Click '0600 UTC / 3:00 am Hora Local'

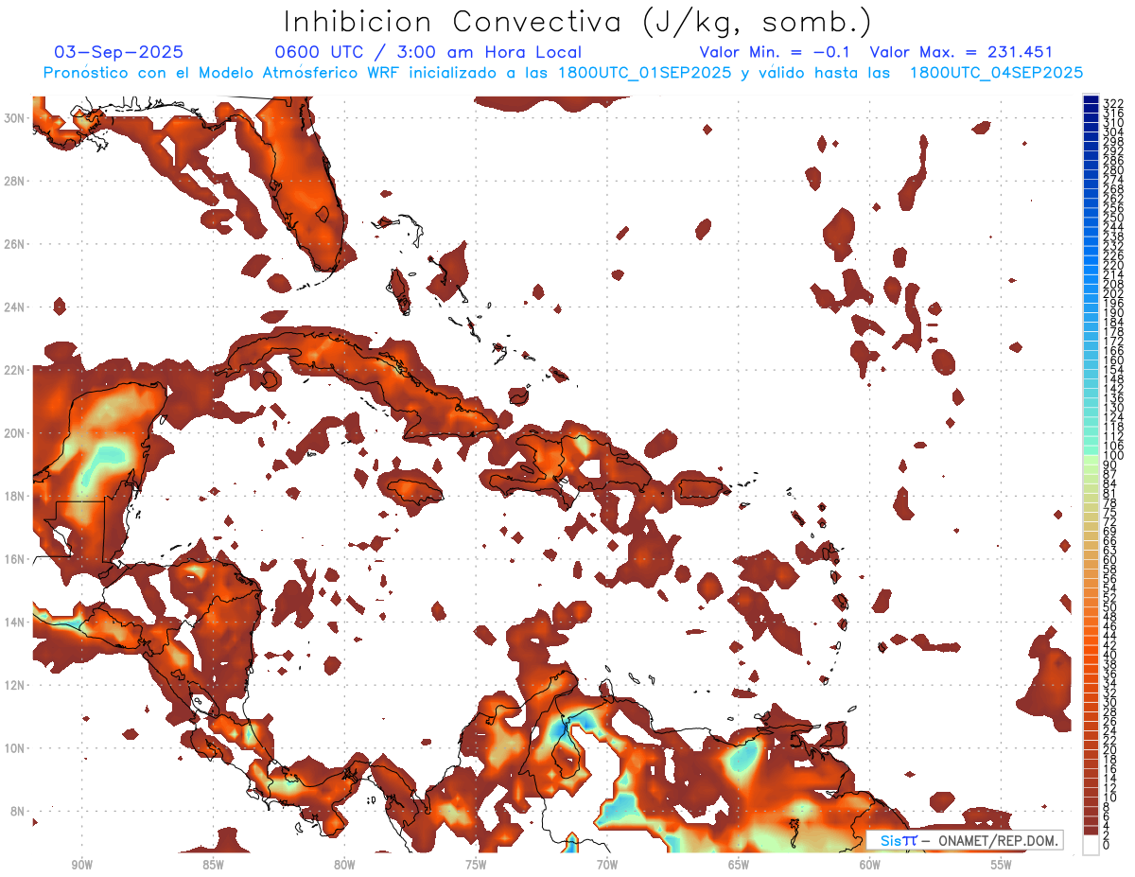(428, 52)
